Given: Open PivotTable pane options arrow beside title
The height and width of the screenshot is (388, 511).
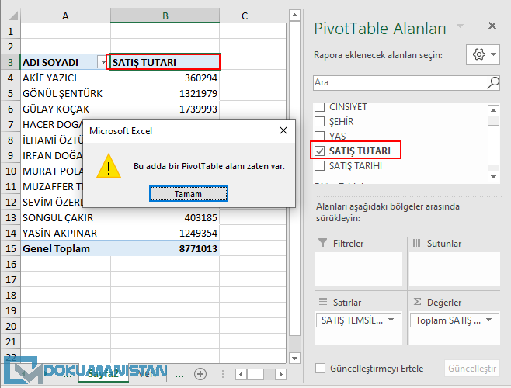Looking at the screenshot, I should (460, 26).
